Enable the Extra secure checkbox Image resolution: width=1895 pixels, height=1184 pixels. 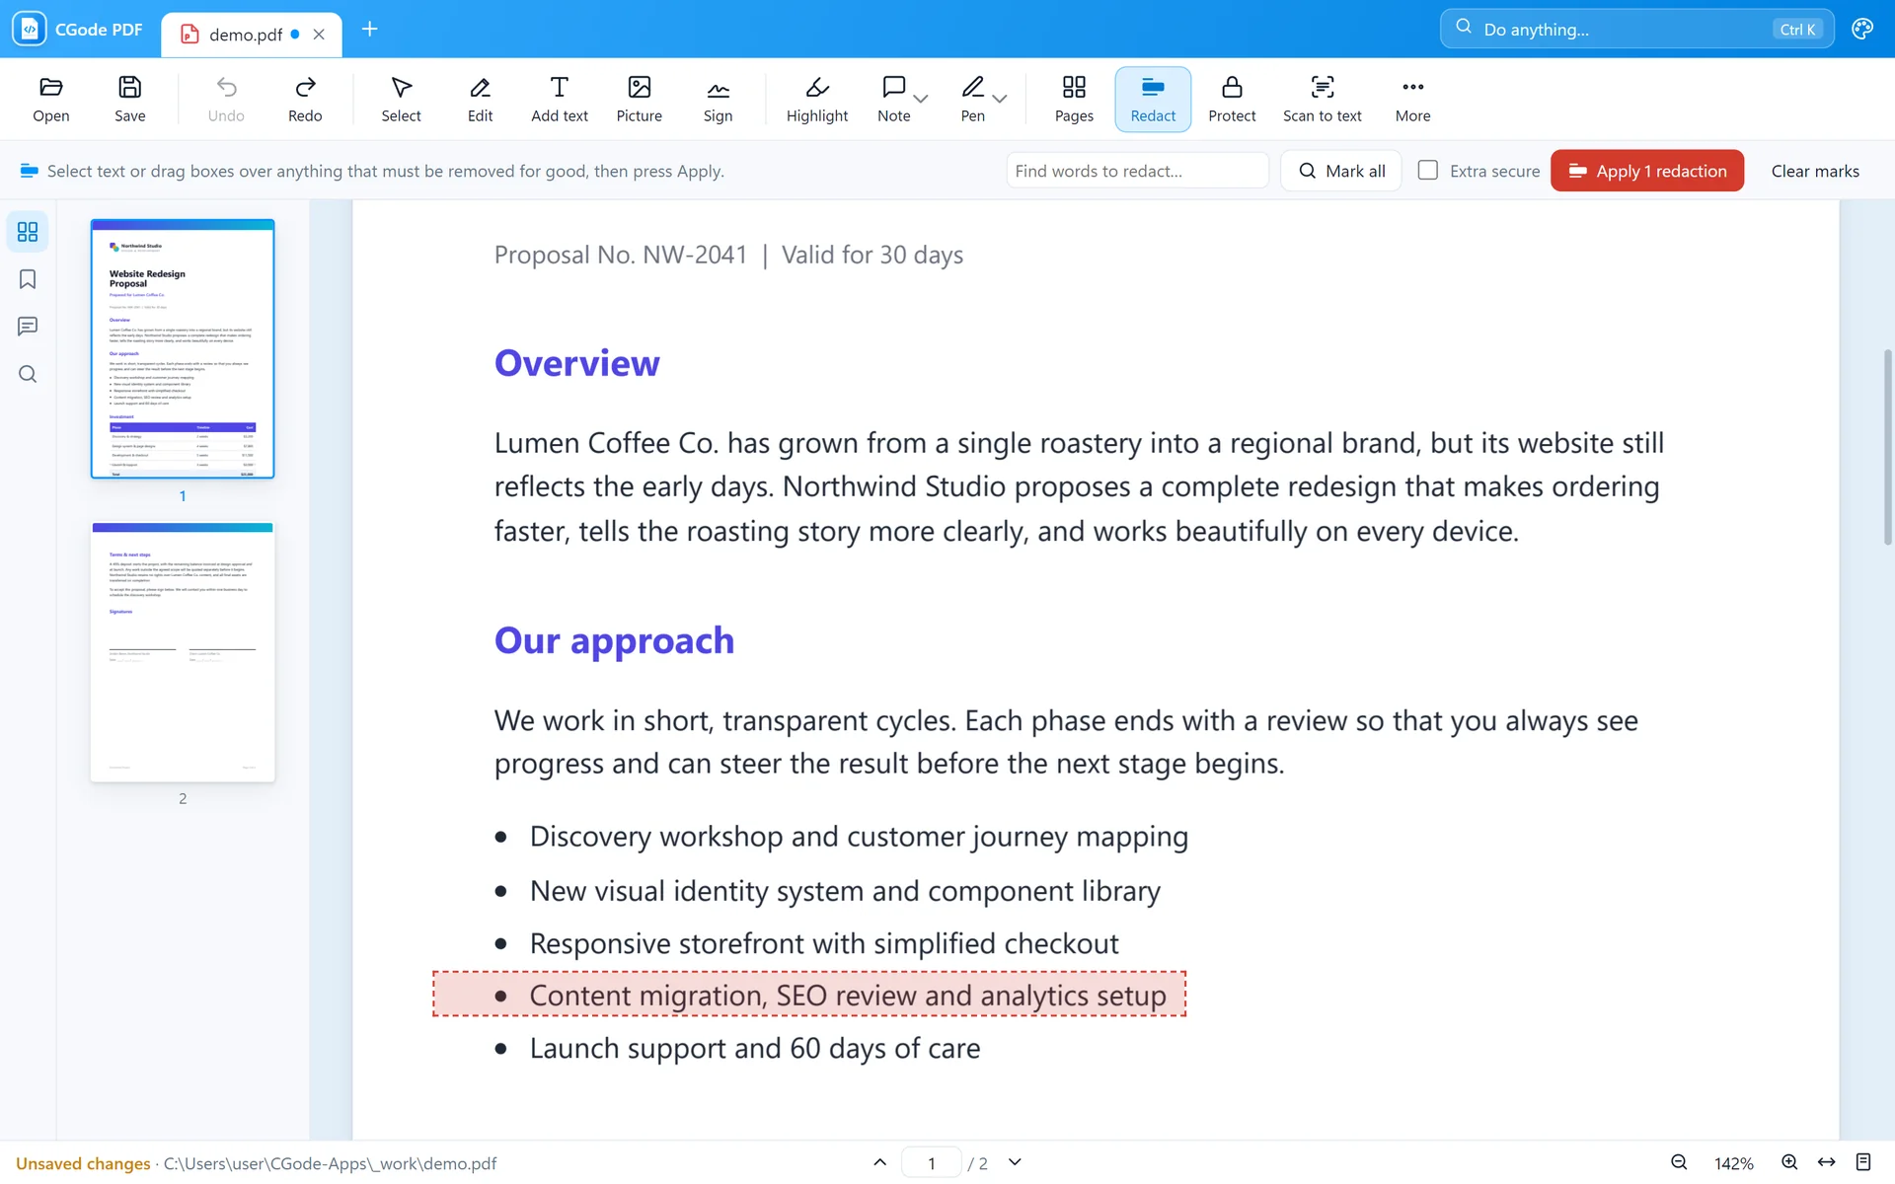pos(1427,170)
